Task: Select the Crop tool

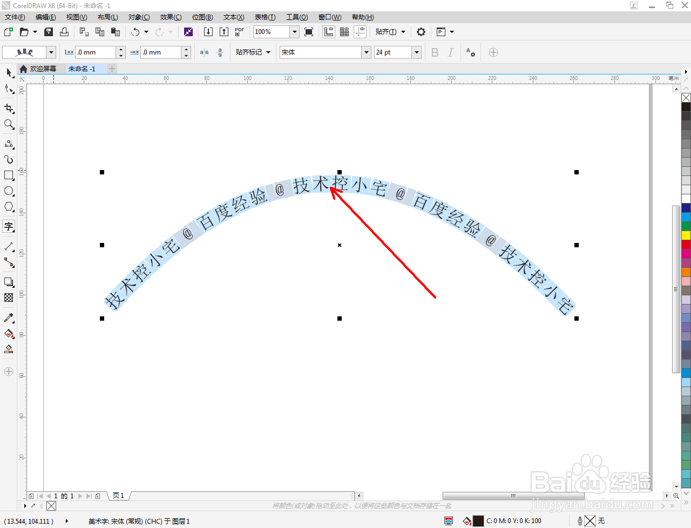Action: (9, 109)
